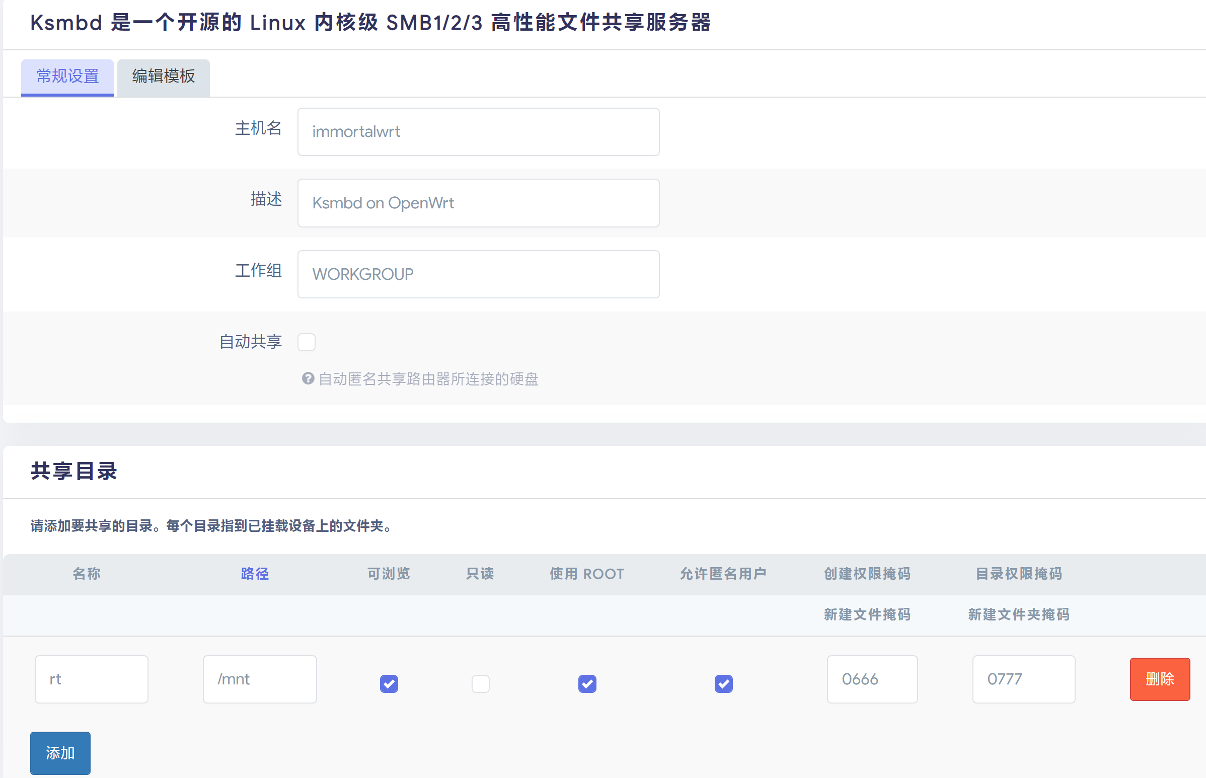Click the 名称 column header
Screen dimensions: 1206x778
[x=87, y=574]
